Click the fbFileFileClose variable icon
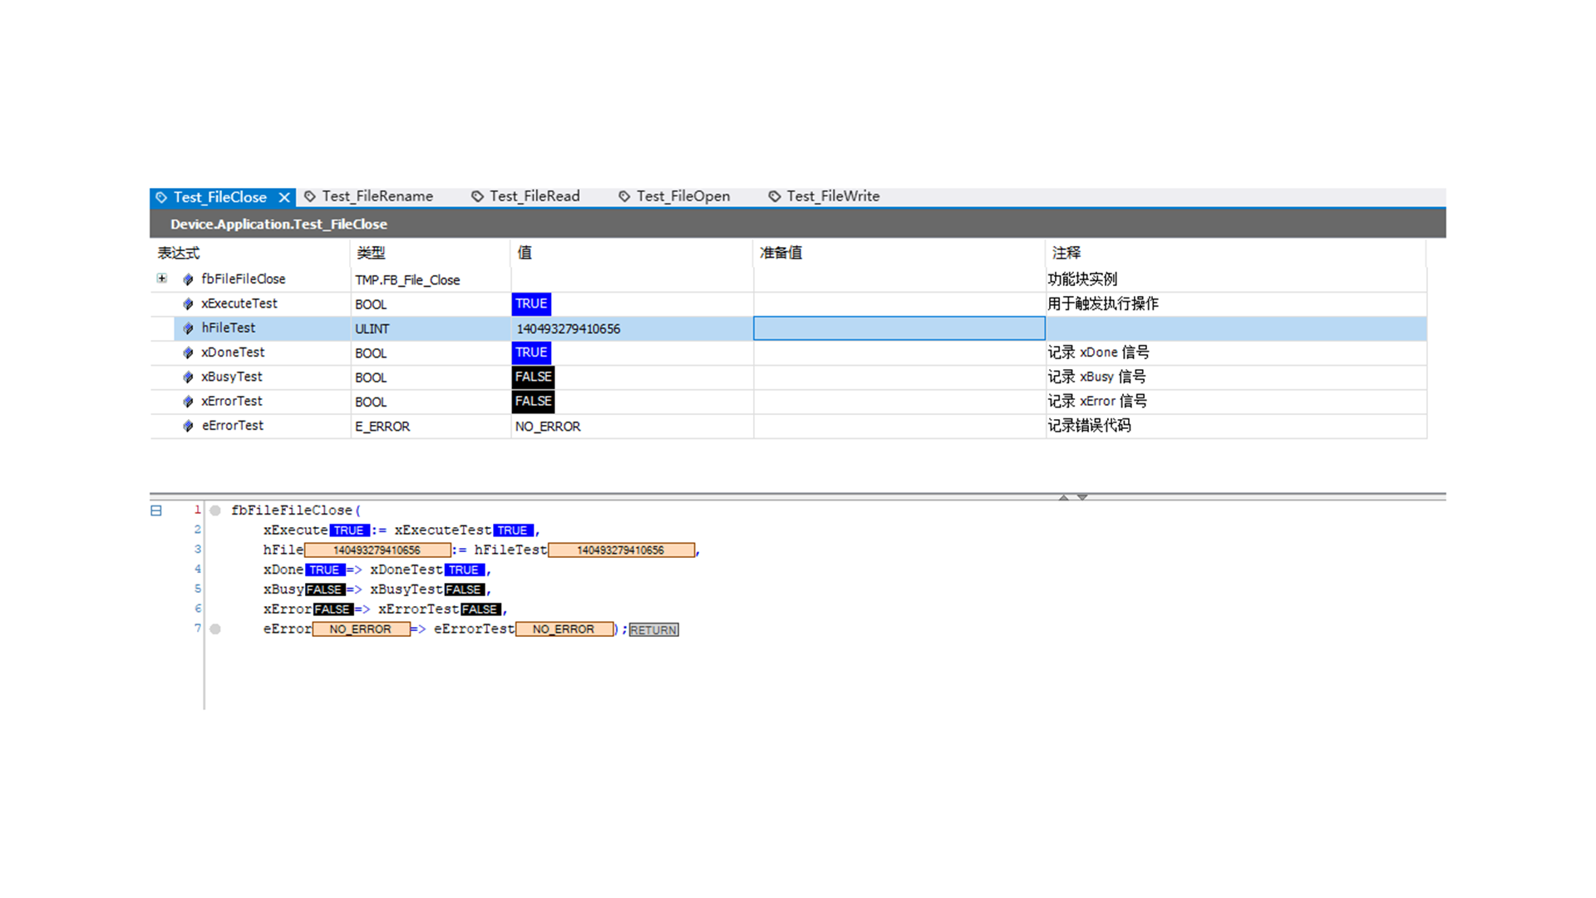This screenshot has height=898, width=1596. tap(188, 279)
